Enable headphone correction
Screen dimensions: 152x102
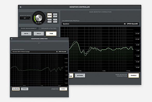point(63,89)
